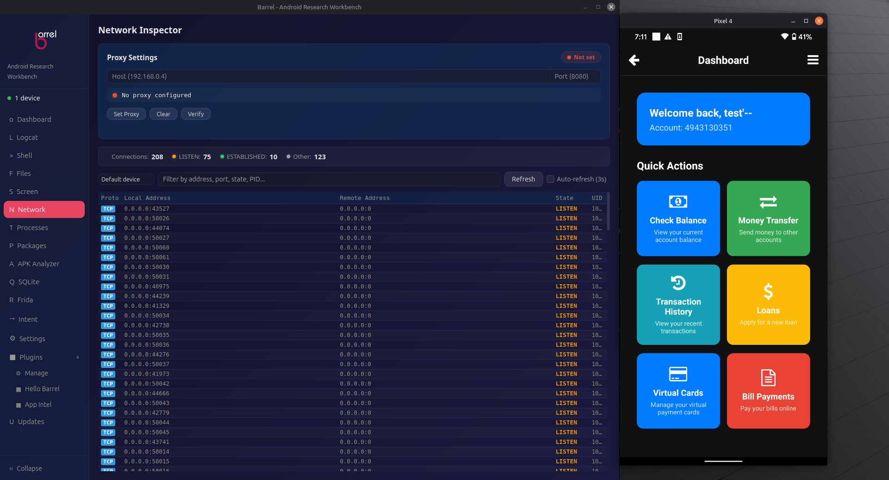Click the Plugins square icon

pyautogui.click(x=13, y=357)
